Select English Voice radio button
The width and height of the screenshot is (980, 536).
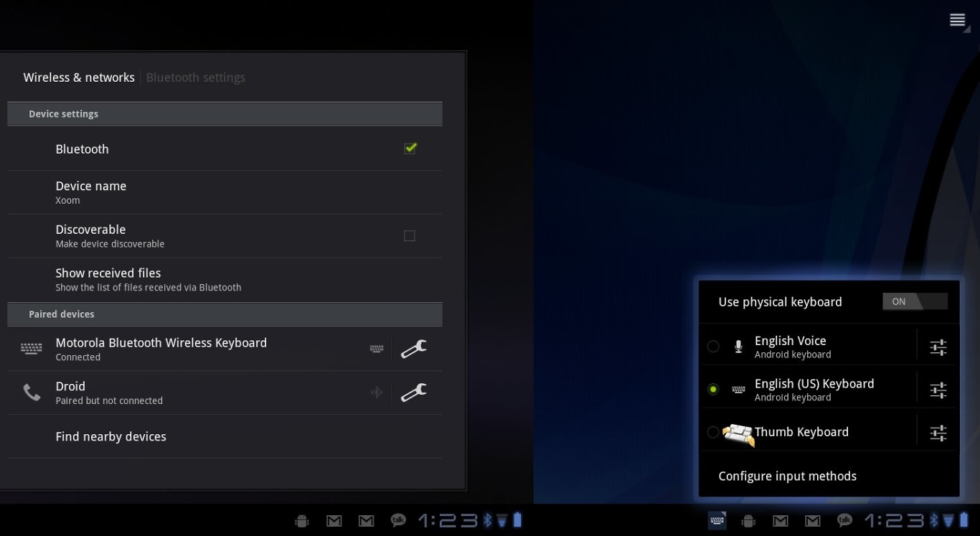tap(713, 347)
